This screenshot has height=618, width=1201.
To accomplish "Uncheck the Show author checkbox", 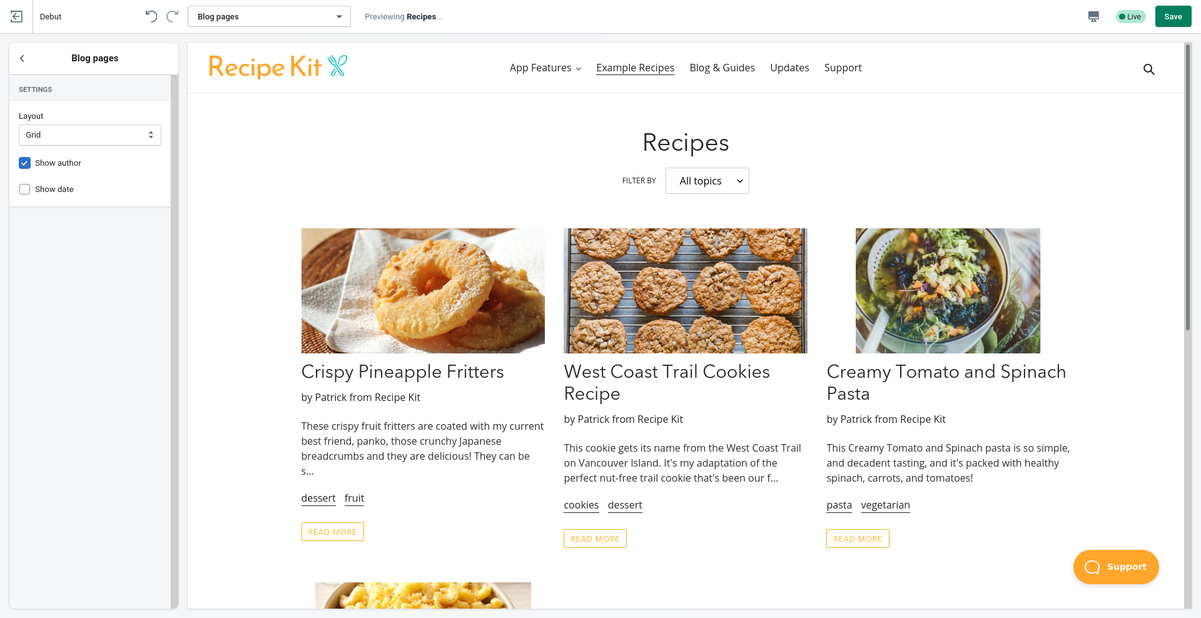I will 24,163.
